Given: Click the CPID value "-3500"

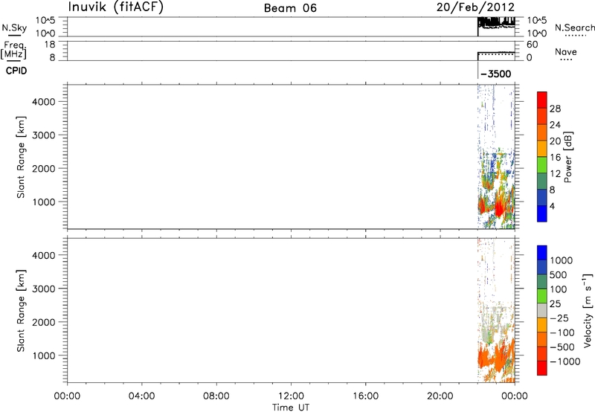Looking at the screenshot, I should [x=496, y=74].
